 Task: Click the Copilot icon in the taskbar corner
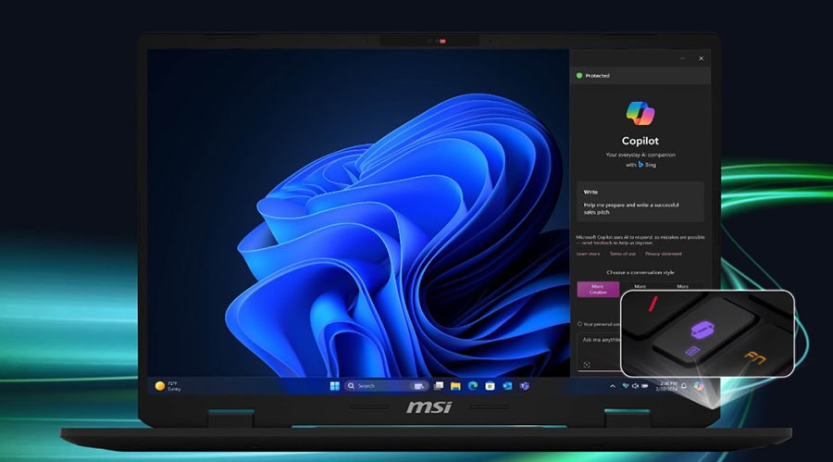(x=699, y=386)
